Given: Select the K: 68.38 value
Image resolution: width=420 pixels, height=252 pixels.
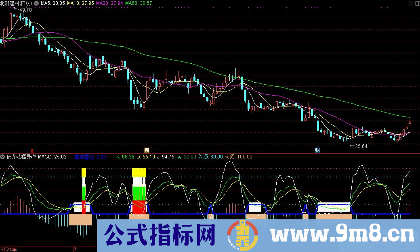Looking at the screenshot, I should 125,157.
